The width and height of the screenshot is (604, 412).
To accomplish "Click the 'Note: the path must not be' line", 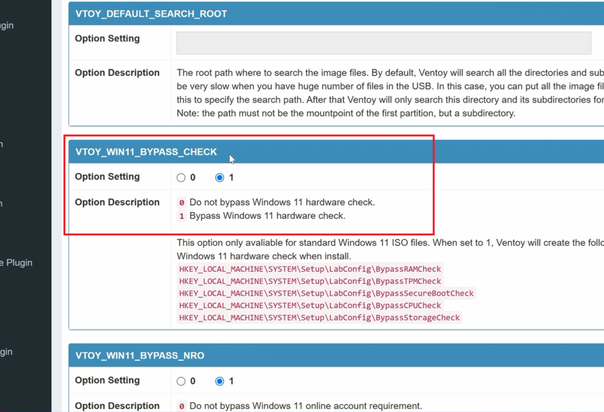I will (346, 113).
